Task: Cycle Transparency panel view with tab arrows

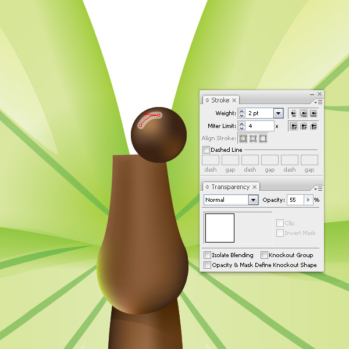Action: 207,187
